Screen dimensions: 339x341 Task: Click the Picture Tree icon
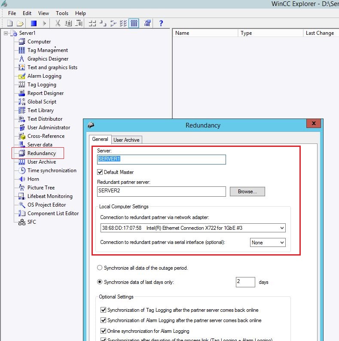coord(22,187)
